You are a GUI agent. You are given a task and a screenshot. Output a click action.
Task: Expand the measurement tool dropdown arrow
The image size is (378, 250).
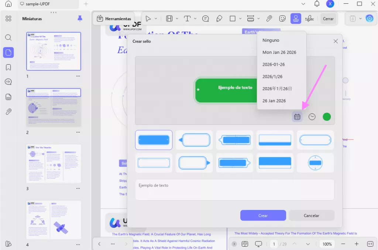pos(258,18)
